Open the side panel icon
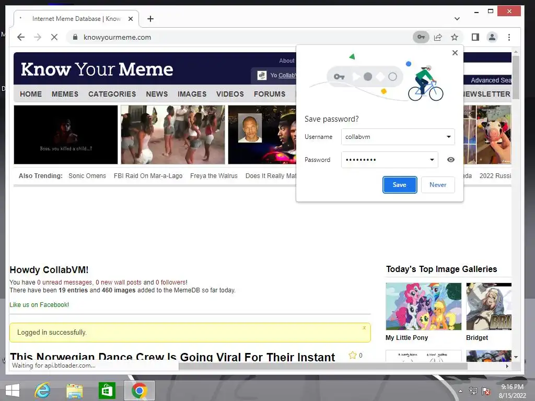The width and height of the screenshot is (535, 401). coord(475,37)
